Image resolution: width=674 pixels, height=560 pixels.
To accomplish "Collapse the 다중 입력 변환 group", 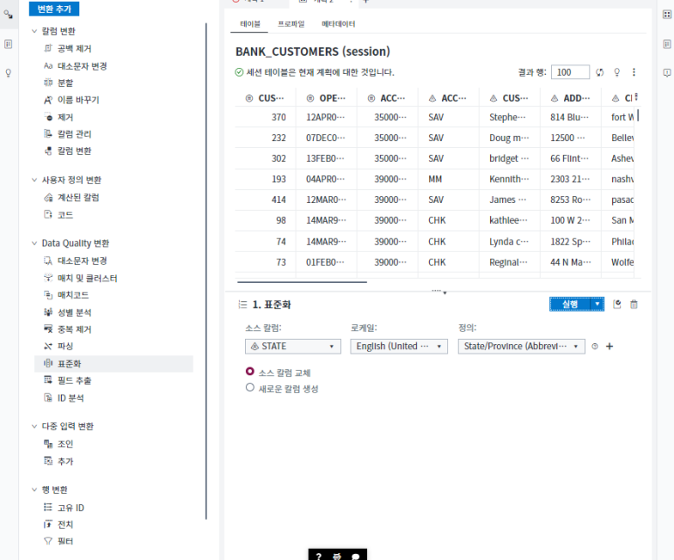I will (34, 426).
